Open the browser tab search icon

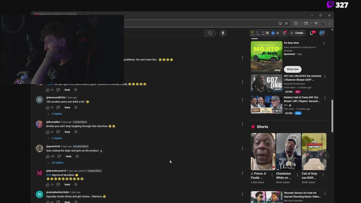point(306,23)
